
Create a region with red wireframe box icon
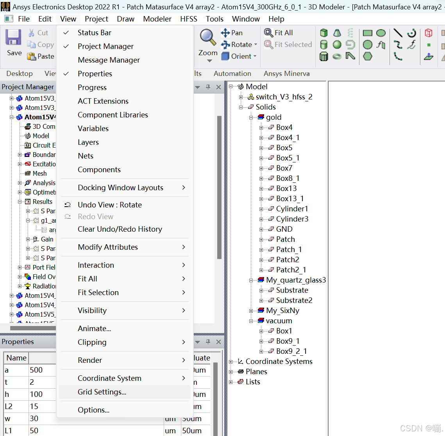tap(429, 33)
